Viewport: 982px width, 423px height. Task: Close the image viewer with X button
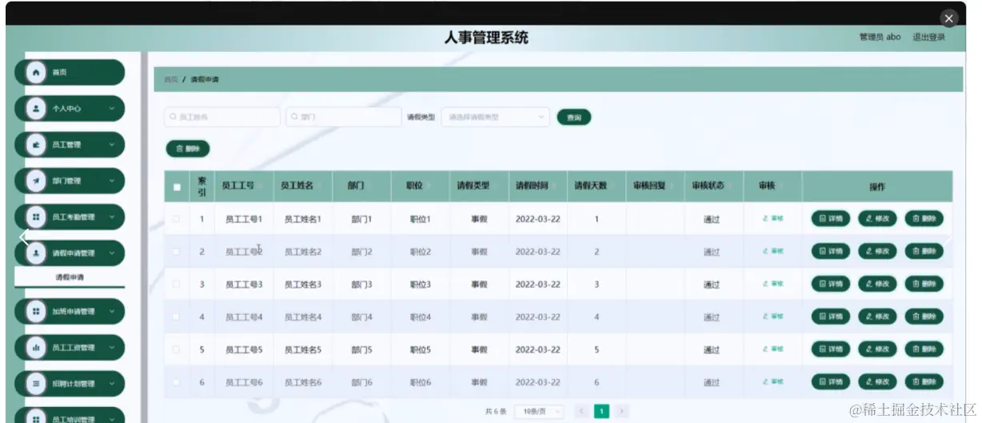(948, 18)
